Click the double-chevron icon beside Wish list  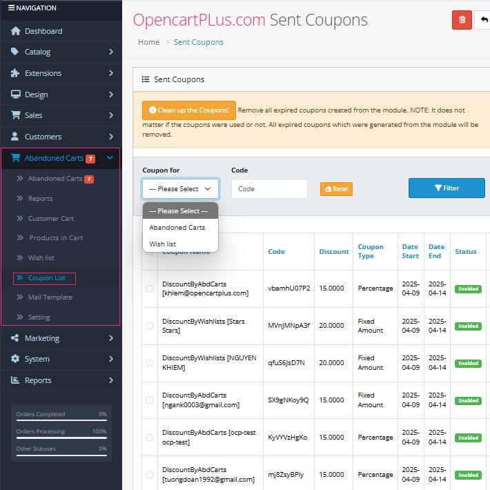pos(20,258)
